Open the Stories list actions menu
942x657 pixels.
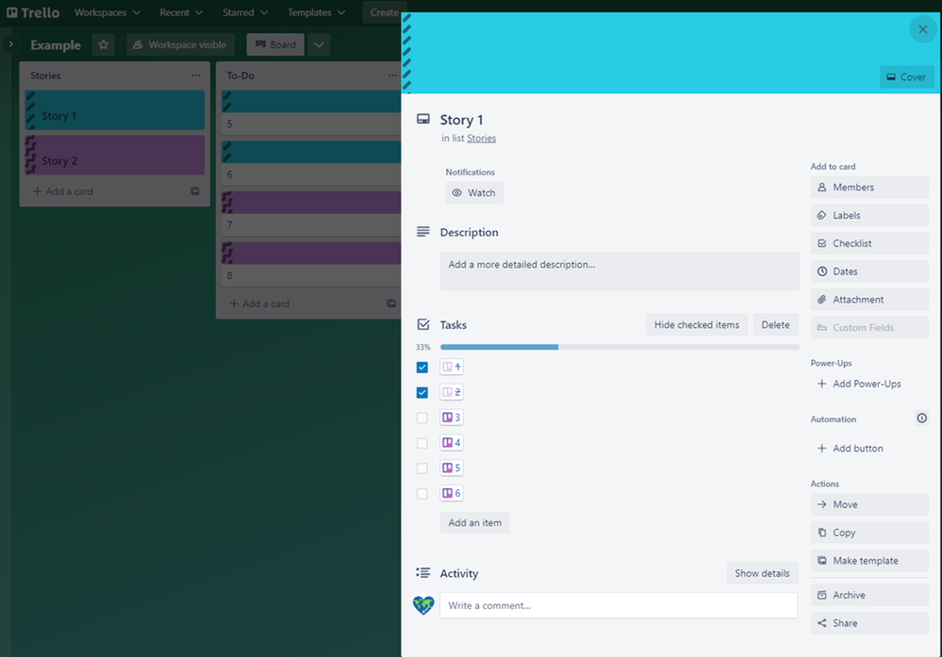tap(196, 75)
